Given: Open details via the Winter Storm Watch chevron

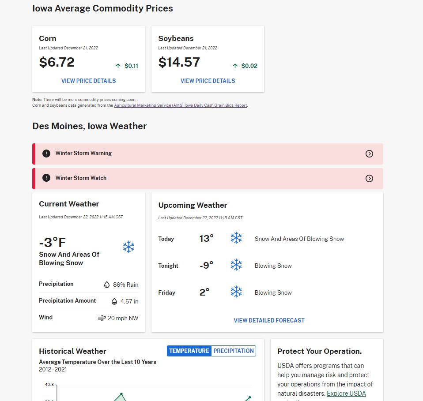Looking at the screenshot, I should 369,178.
